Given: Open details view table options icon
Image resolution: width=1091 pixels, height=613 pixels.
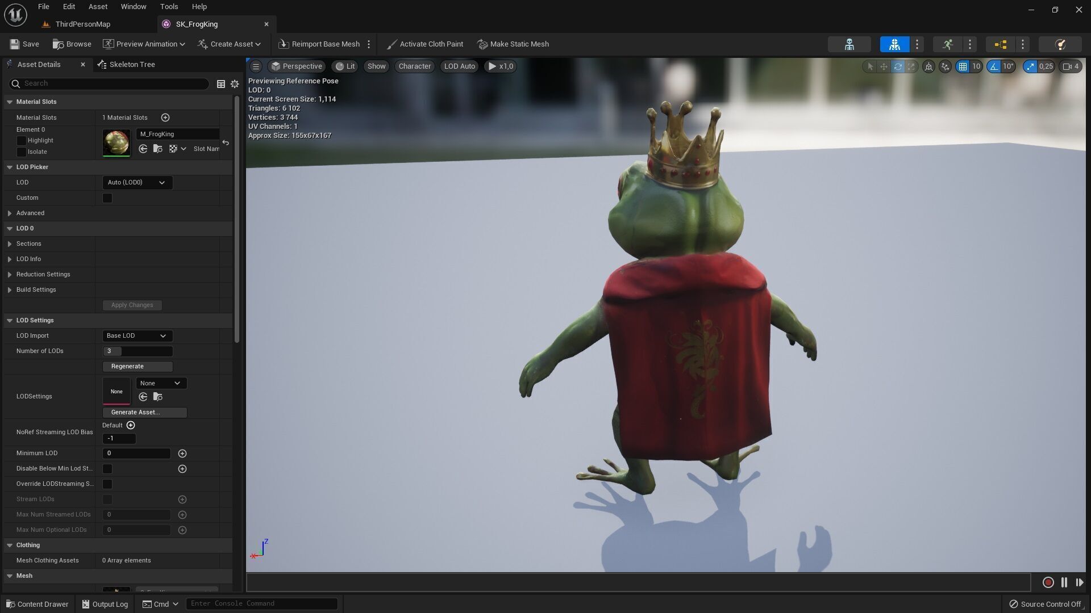Looking at the screenshot, I should [x=221, y=84].
